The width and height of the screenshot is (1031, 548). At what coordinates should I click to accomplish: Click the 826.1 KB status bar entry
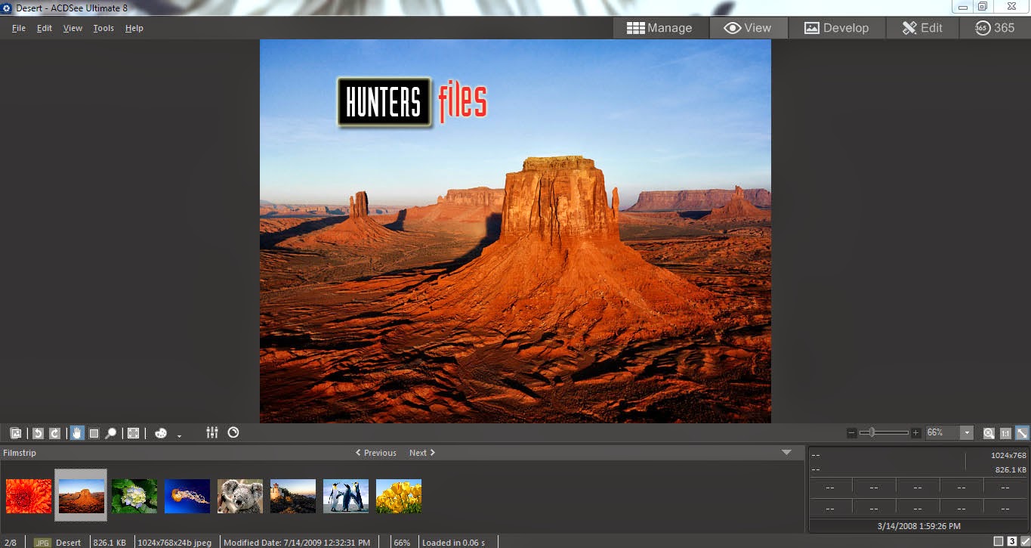pos(110,543)
